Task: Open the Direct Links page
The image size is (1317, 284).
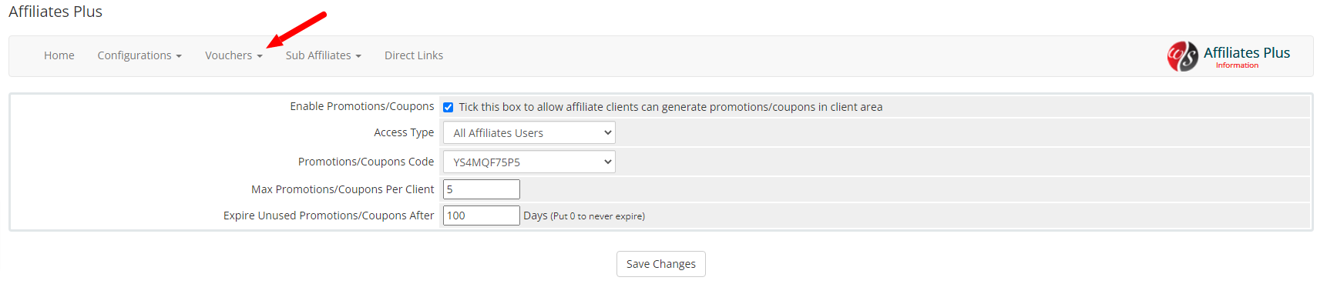Action: [x=414, y=55]
